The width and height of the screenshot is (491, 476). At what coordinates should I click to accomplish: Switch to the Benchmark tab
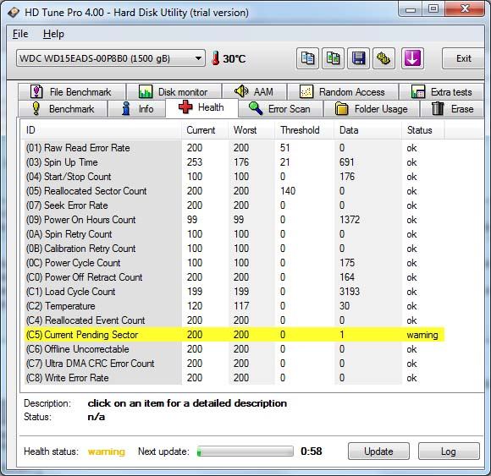63,109
